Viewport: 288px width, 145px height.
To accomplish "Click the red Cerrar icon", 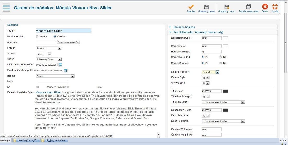I will tap(265, 7).
